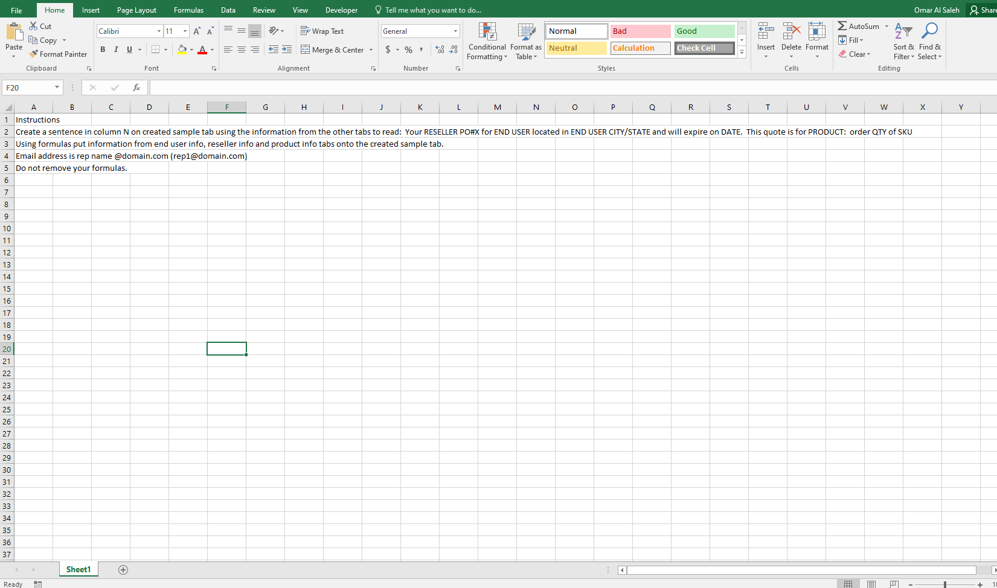Toggle underline on selected cell
997x588 pixels.
(129, 50)
